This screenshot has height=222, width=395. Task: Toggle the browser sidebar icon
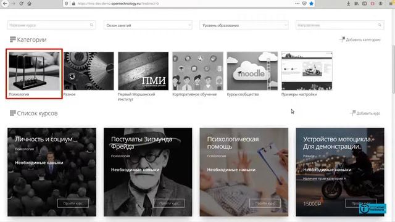click(364, 4)
